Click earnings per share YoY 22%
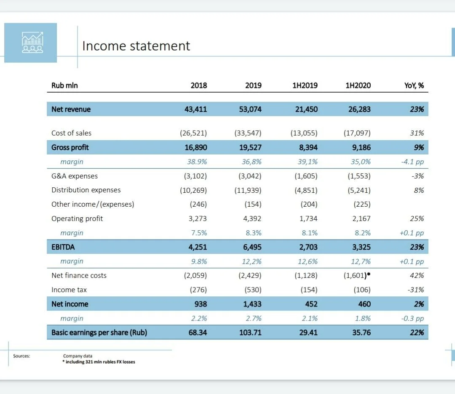455x394 pixels. (417, 333)
